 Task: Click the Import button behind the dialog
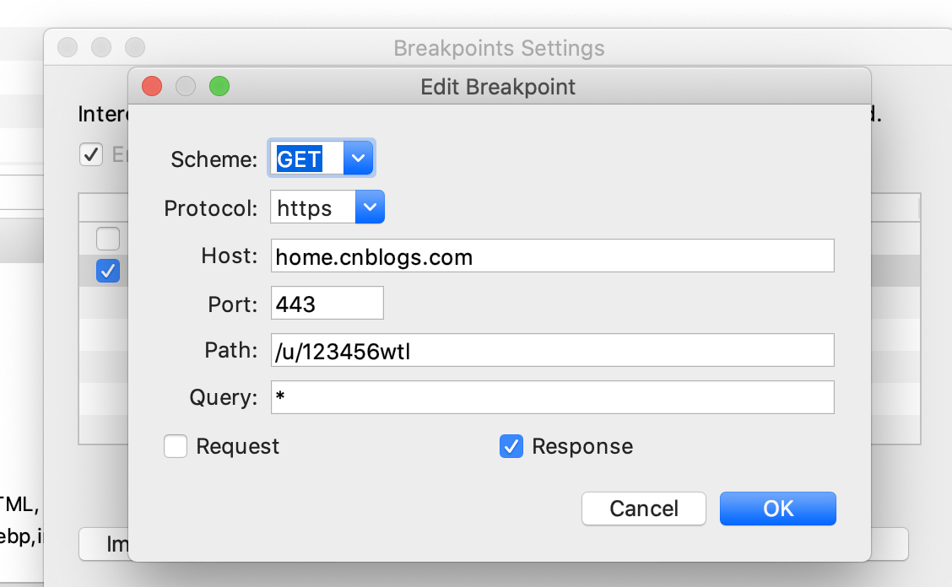(x=105, y=544)
